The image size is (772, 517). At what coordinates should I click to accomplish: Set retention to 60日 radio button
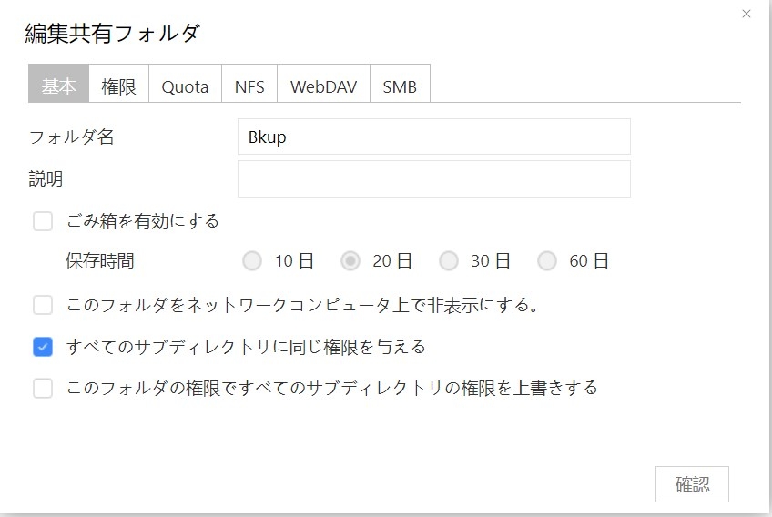pos(547,261)
